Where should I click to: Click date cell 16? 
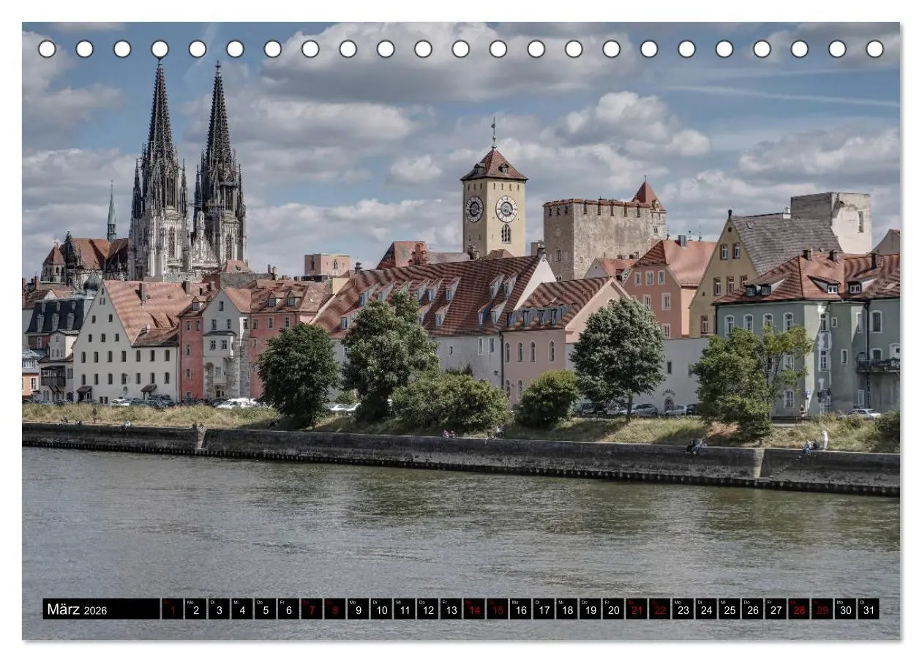(520, 609)
